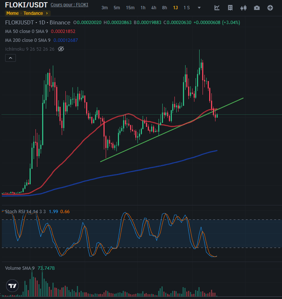The width and height of the screenshot is (282, 299).
Task: Click the Volume SMA 9 label
Action: [20, 268]
